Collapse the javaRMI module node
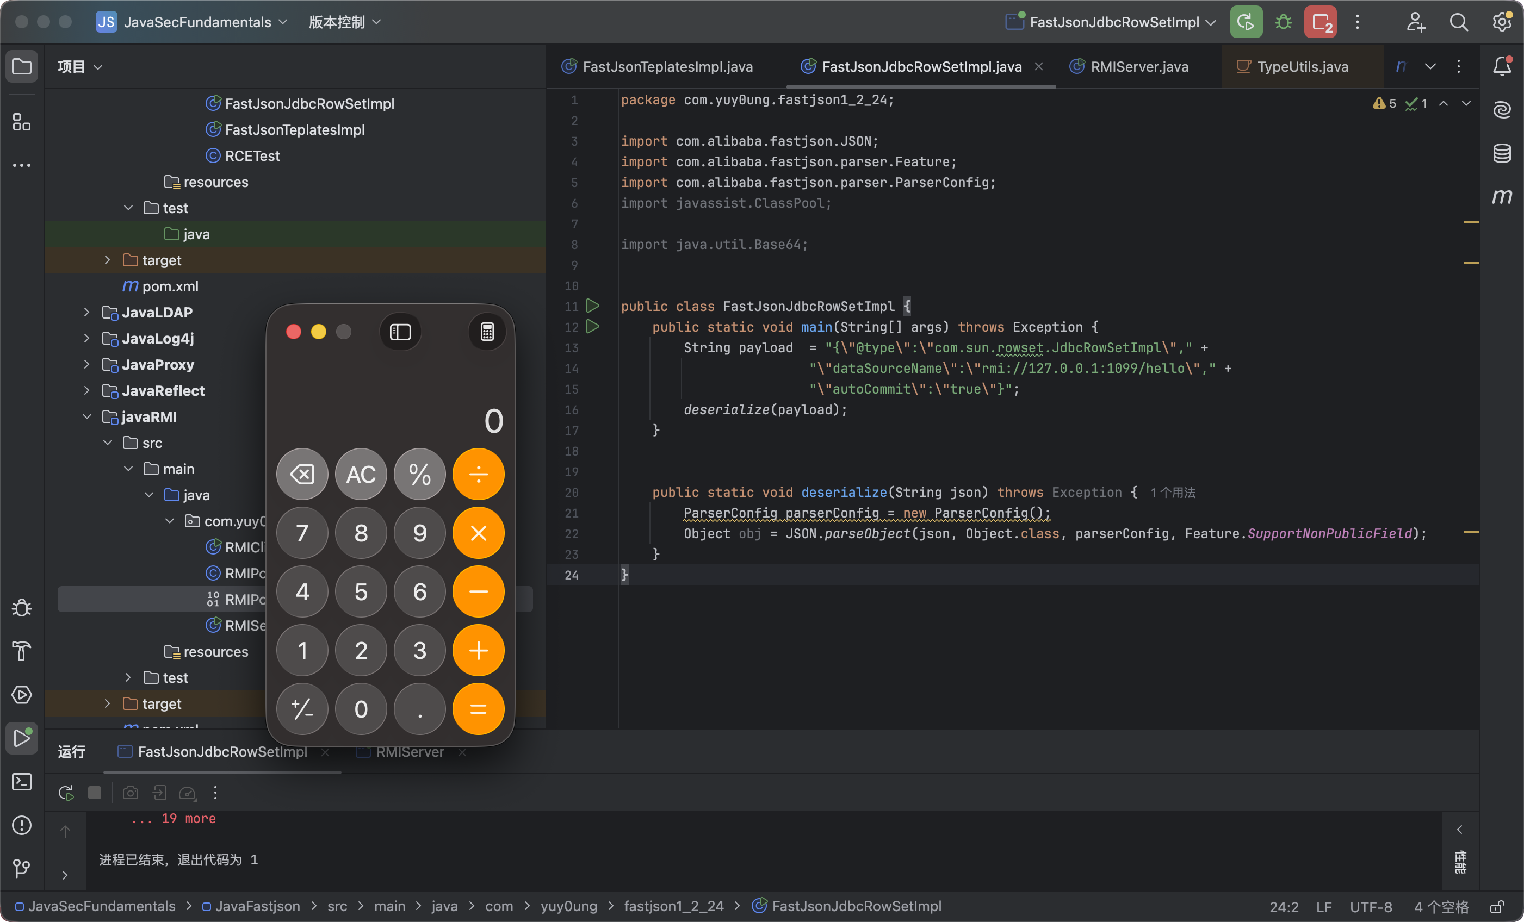The image size is (1524, 922). [86, 417]
